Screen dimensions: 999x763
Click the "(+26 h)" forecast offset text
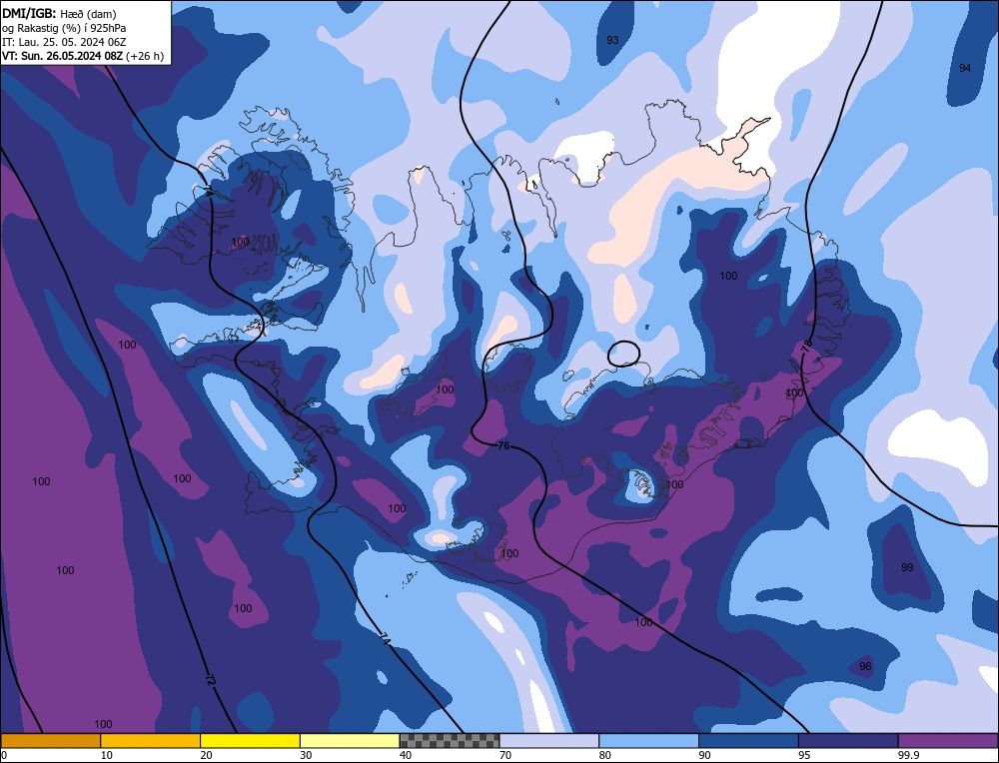[x=145, y=56]
